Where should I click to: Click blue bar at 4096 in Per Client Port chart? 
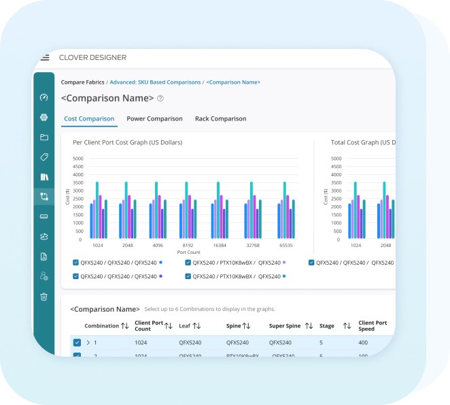150,221
